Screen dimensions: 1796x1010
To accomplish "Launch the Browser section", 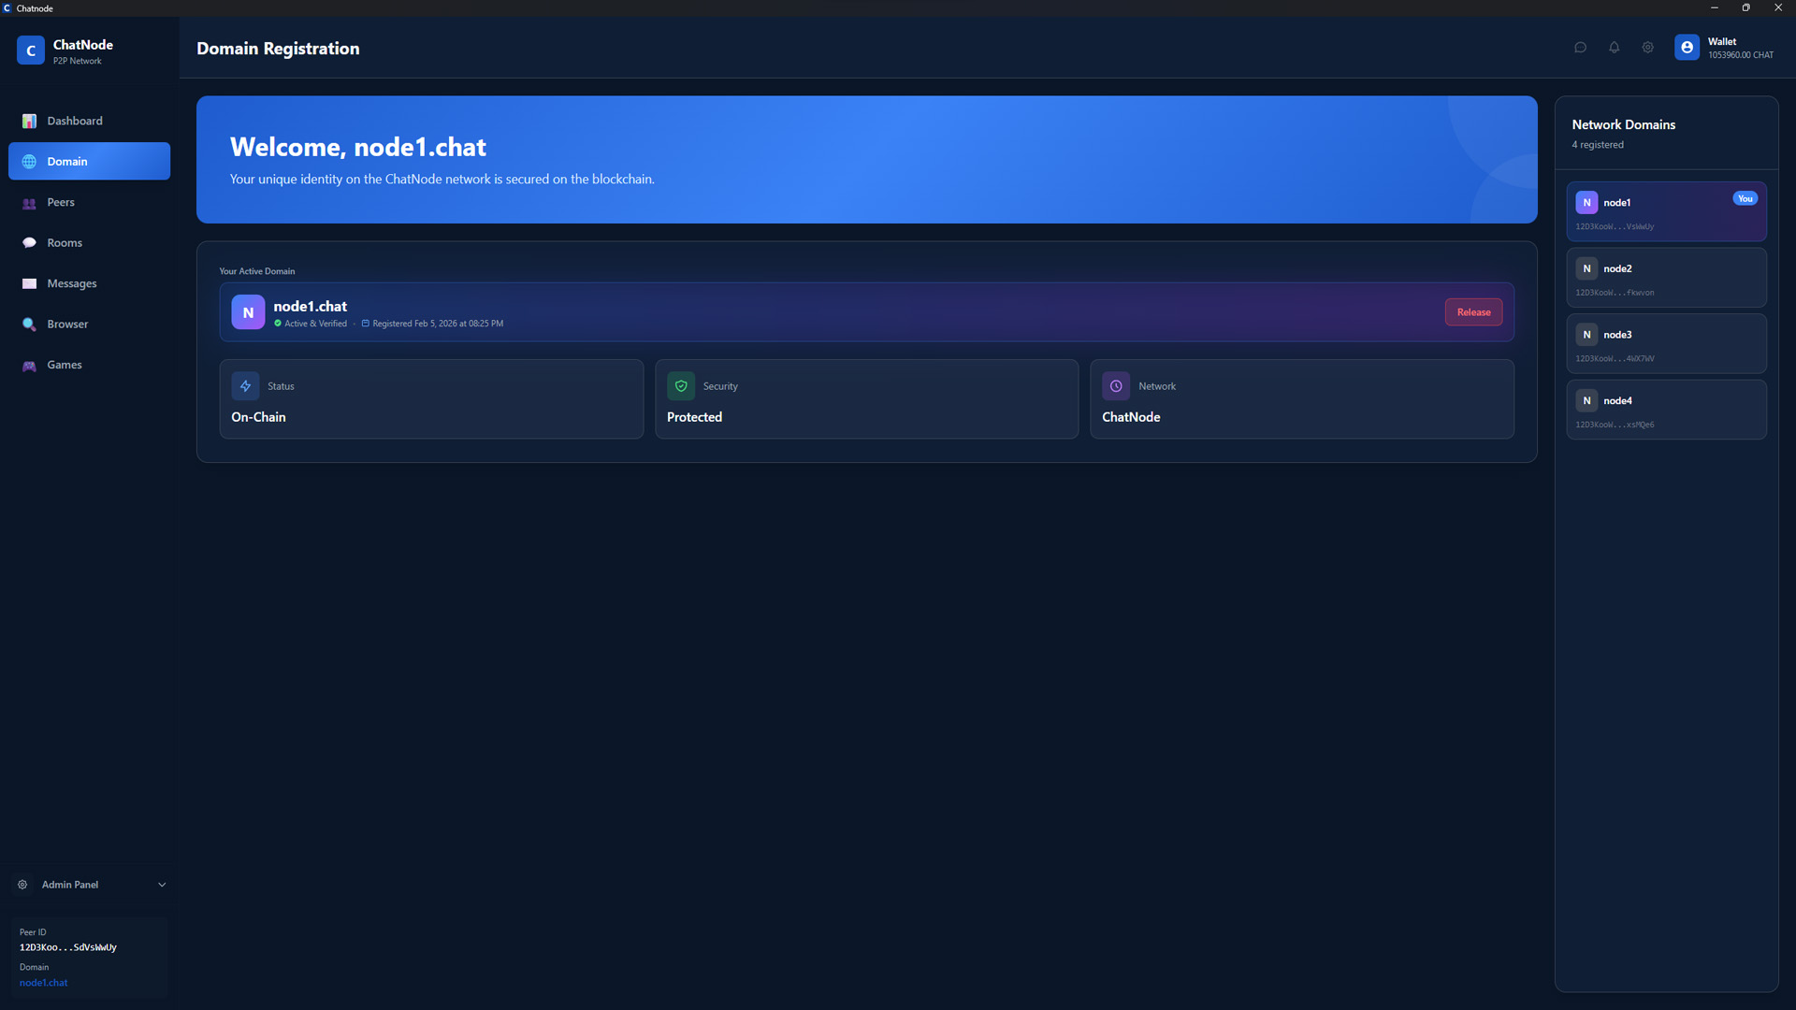I will tap(66, 324).
